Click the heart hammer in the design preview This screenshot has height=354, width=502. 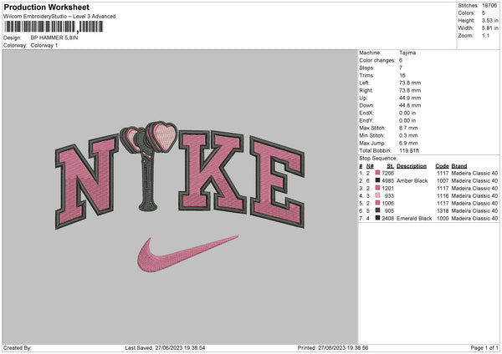[148, 166]
